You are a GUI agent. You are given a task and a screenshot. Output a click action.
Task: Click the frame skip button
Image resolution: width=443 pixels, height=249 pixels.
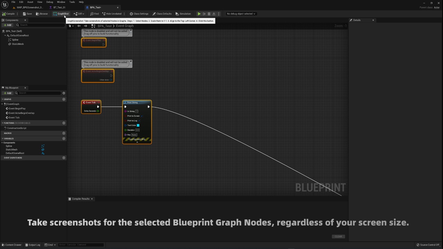[204, 14]
